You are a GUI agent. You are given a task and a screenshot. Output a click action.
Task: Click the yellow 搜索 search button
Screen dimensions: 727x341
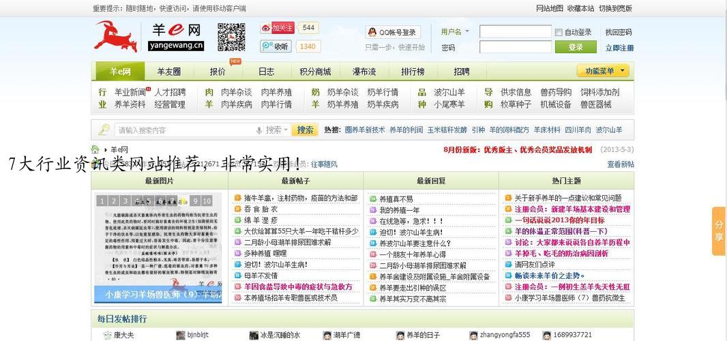[305, 130]
